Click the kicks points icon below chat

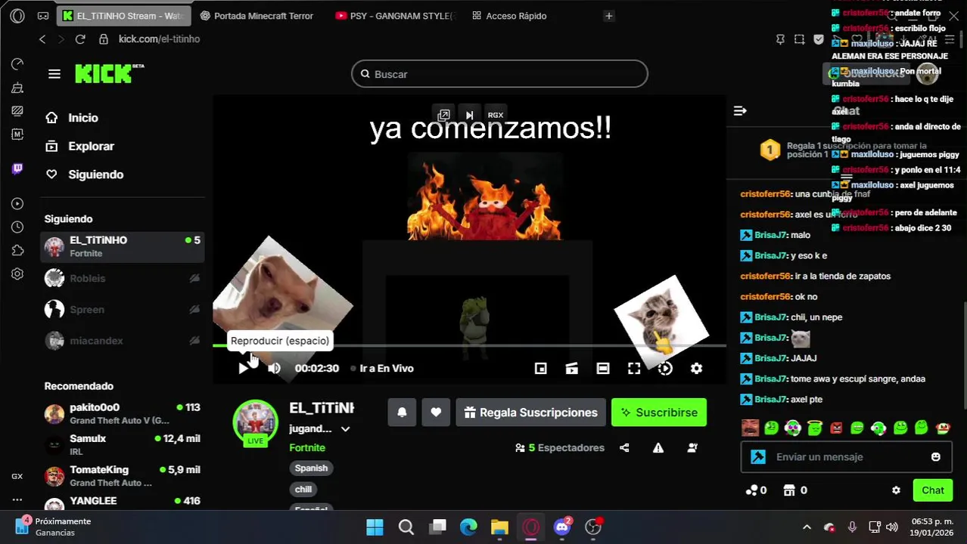click(752, 490)
